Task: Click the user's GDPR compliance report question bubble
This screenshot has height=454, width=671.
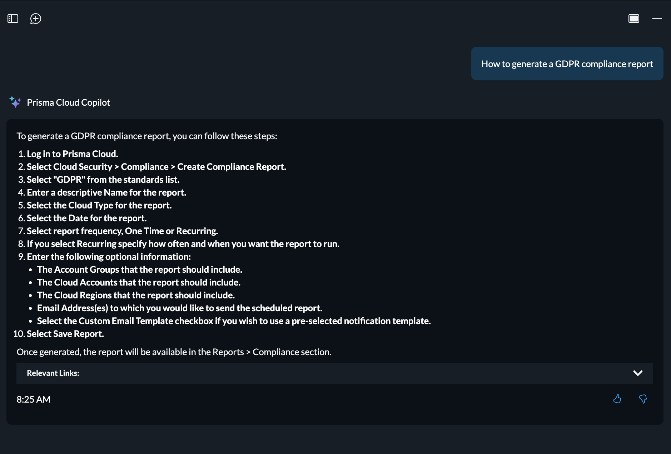Action: click(567, 64)
